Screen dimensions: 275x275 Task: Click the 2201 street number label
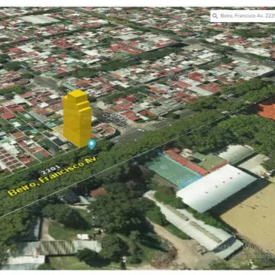(x=50, y=170)
